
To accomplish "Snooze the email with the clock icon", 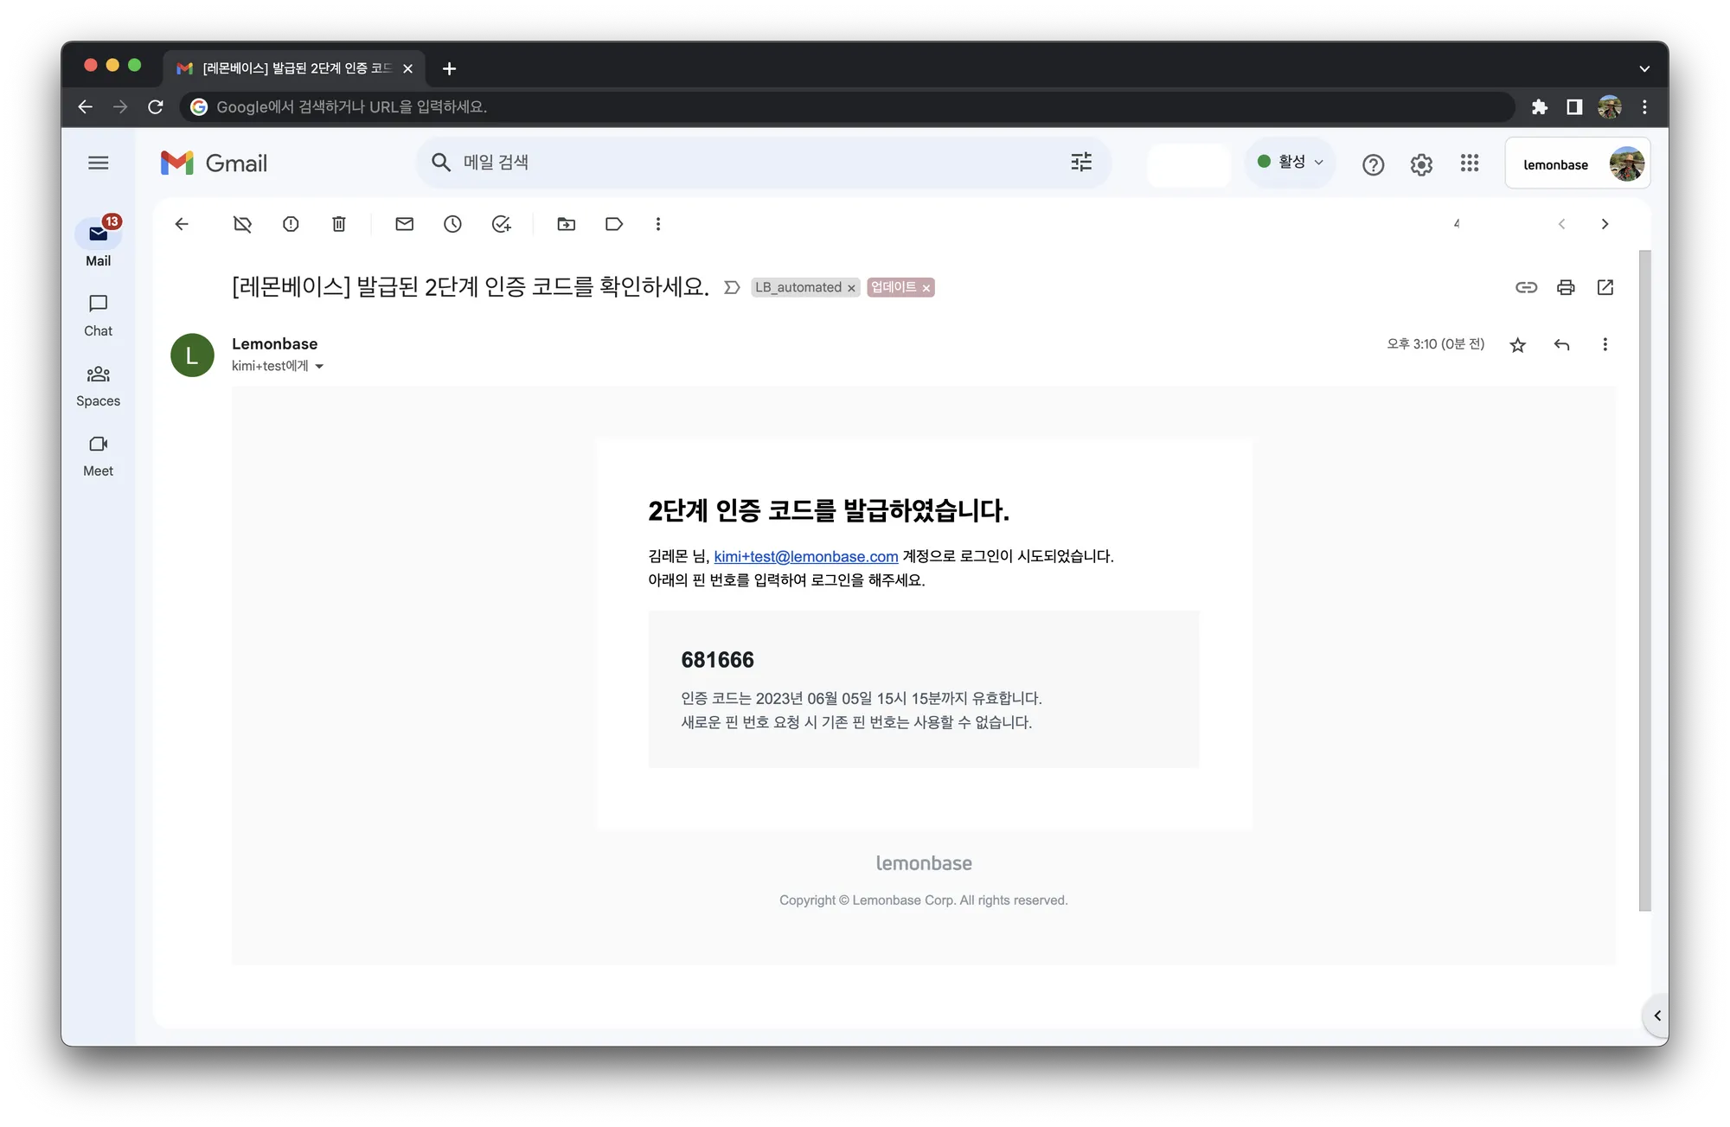I will tap(452, 224).
